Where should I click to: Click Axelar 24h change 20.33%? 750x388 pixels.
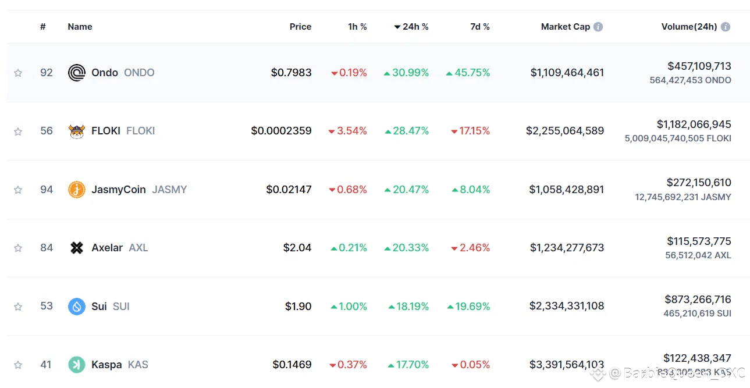coord(407,248)
